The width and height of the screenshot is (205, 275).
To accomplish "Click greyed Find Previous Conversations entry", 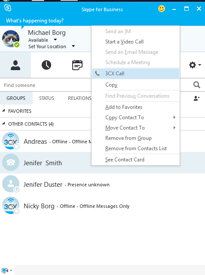I will click(x=135, y=96).
